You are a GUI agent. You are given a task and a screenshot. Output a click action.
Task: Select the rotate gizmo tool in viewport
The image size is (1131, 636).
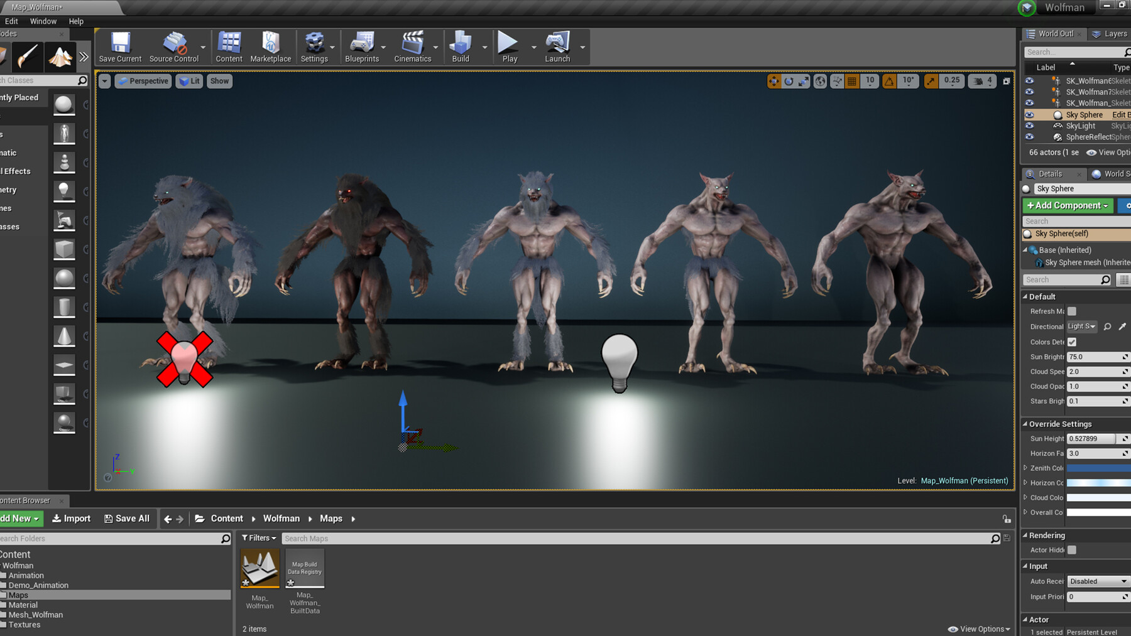pos(789,81)
